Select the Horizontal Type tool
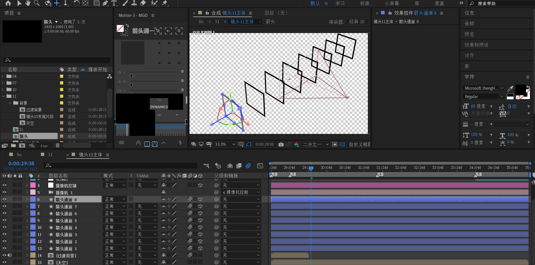 [x=114, y=3]
